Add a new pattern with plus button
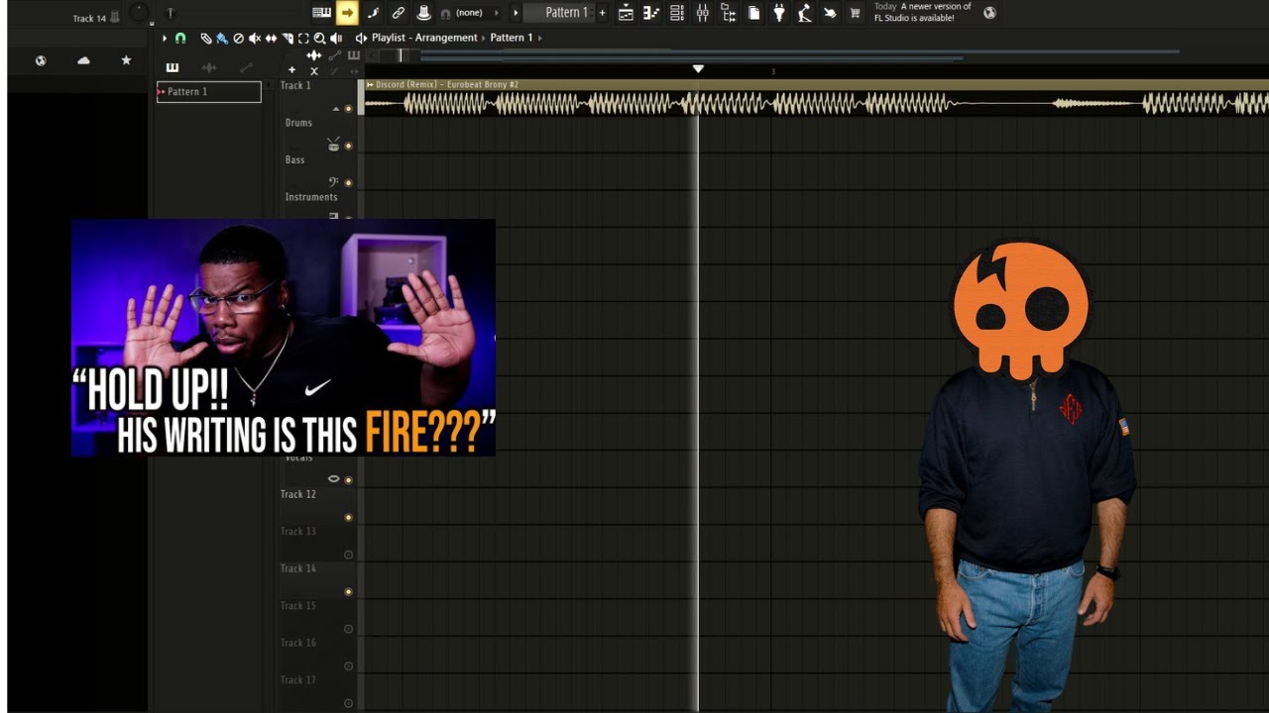This screenshot has width=1269, height=713. click(602, 13)
